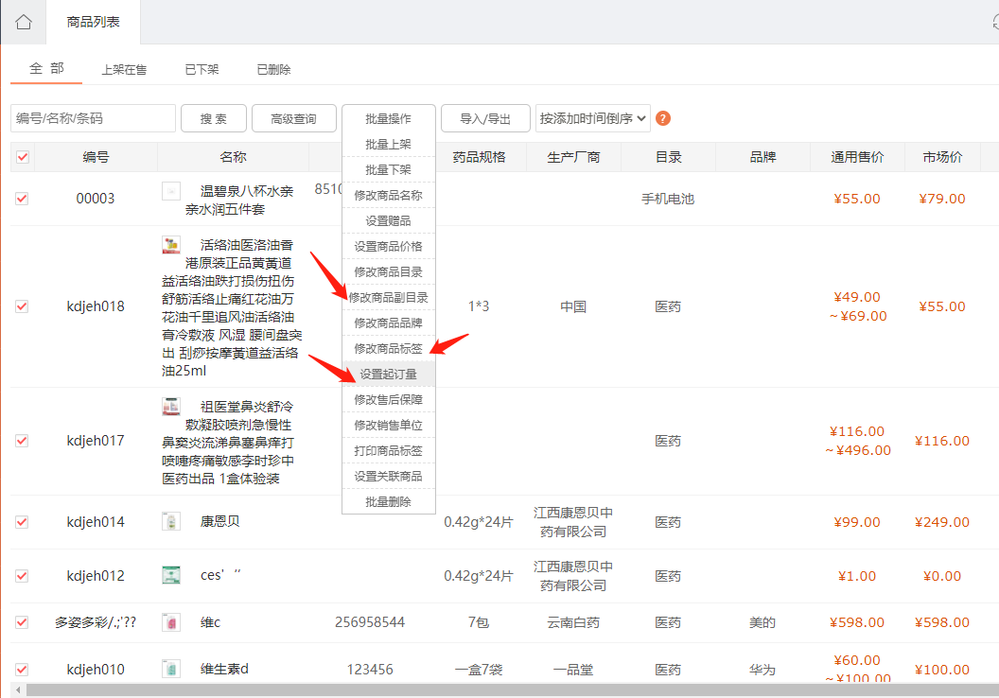Open thumbnail of 维生素d product
The image size is (999, 698).
(170, 669)
